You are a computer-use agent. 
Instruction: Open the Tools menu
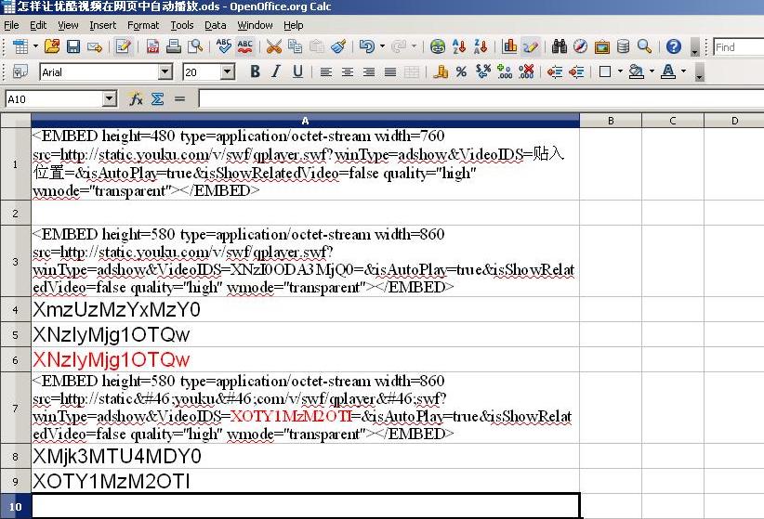point(182,25)
